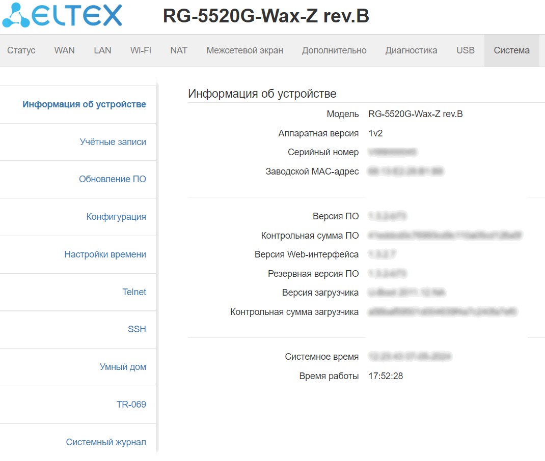The image size is (545, 461).
Task: Click the Модель label
Action: coord(342,114)
